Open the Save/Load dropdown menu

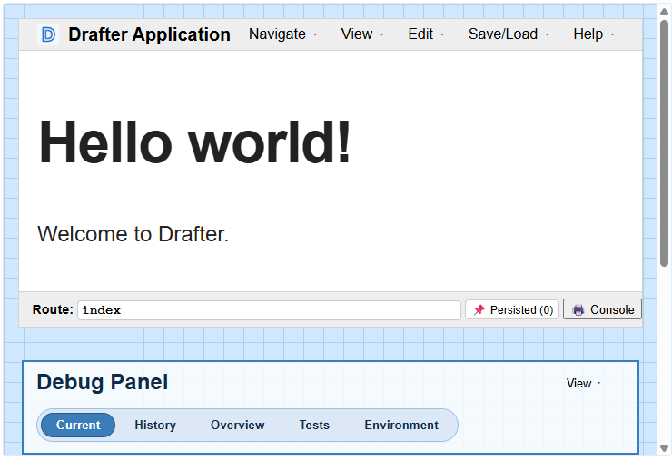(x=509, y=34)
